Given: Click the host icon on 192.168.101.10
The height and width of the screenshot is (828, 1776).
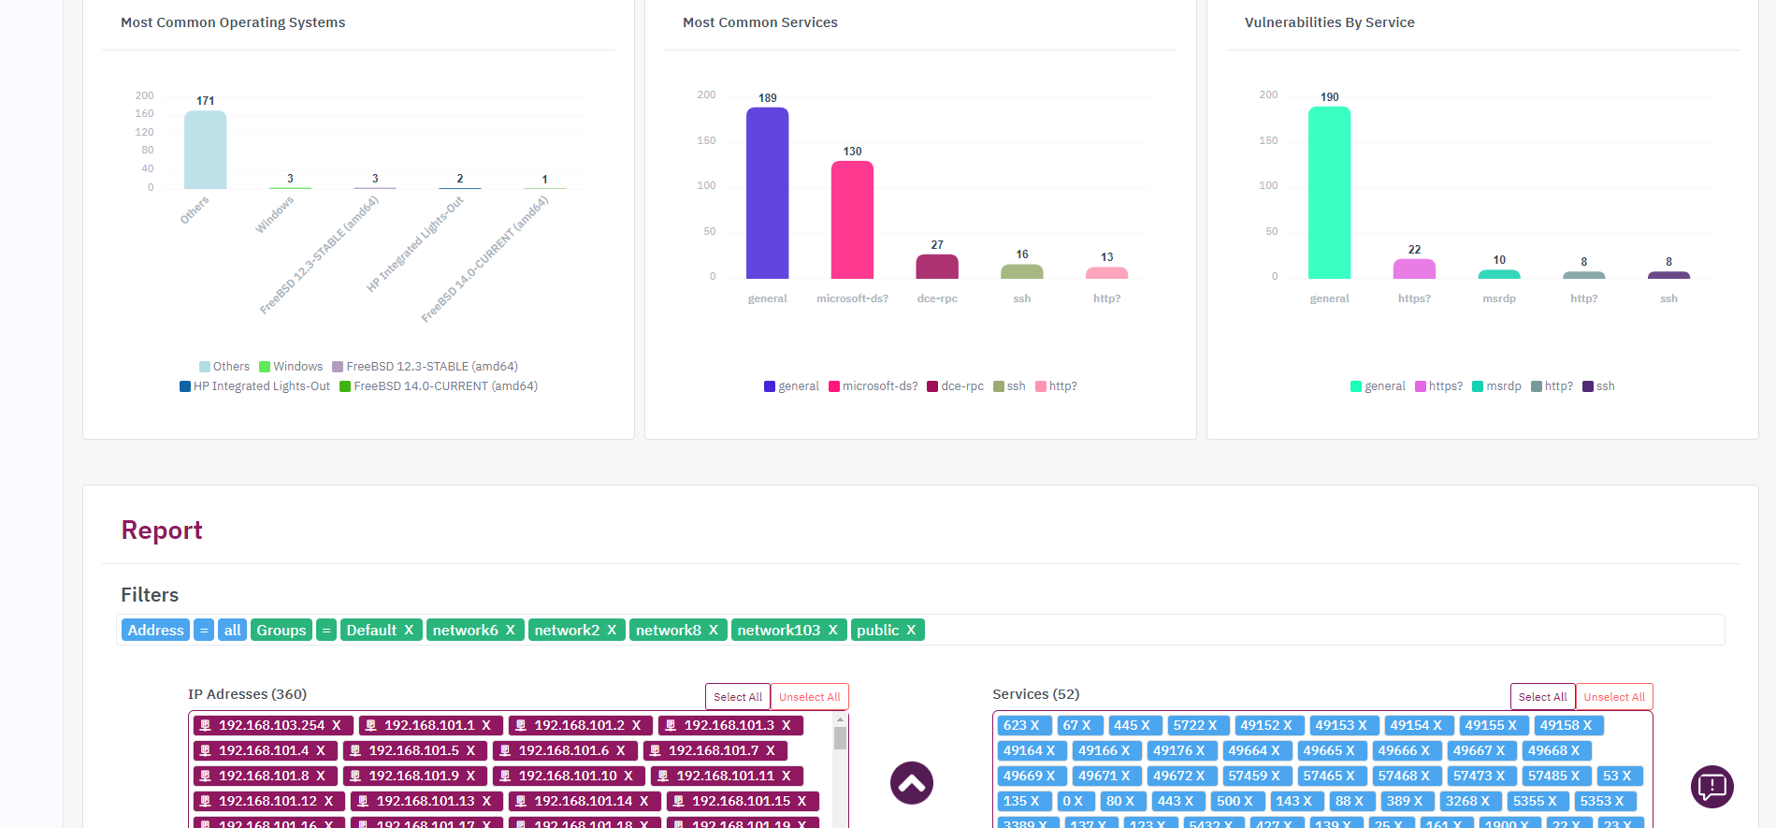Looking at the screenshot, I should (505, 776).
